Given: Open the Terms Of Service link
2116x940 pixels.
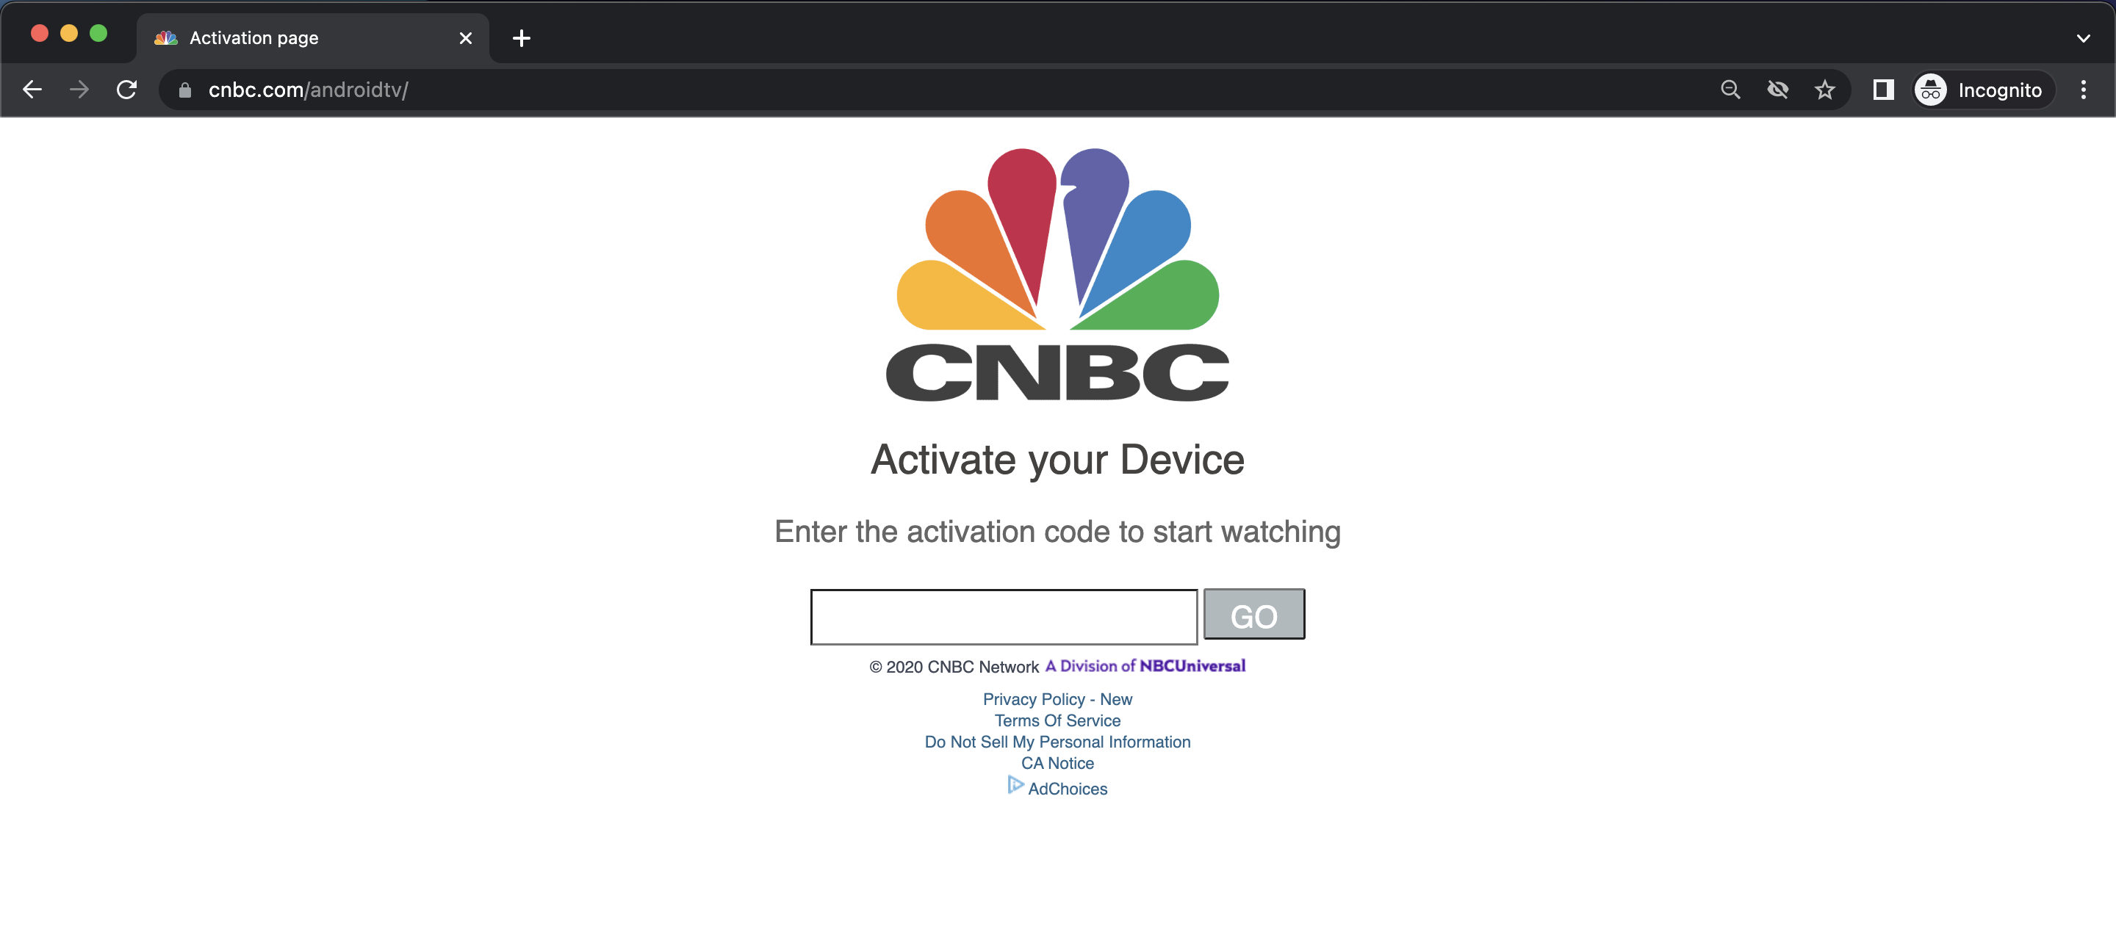Looking at the screenshot, I should pyautogui.click(x=1057, y=721).
